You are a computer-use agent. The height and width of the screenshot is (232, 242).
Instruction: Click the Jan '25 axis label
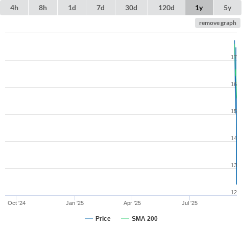pyautogui.click(x=75, y=203)
